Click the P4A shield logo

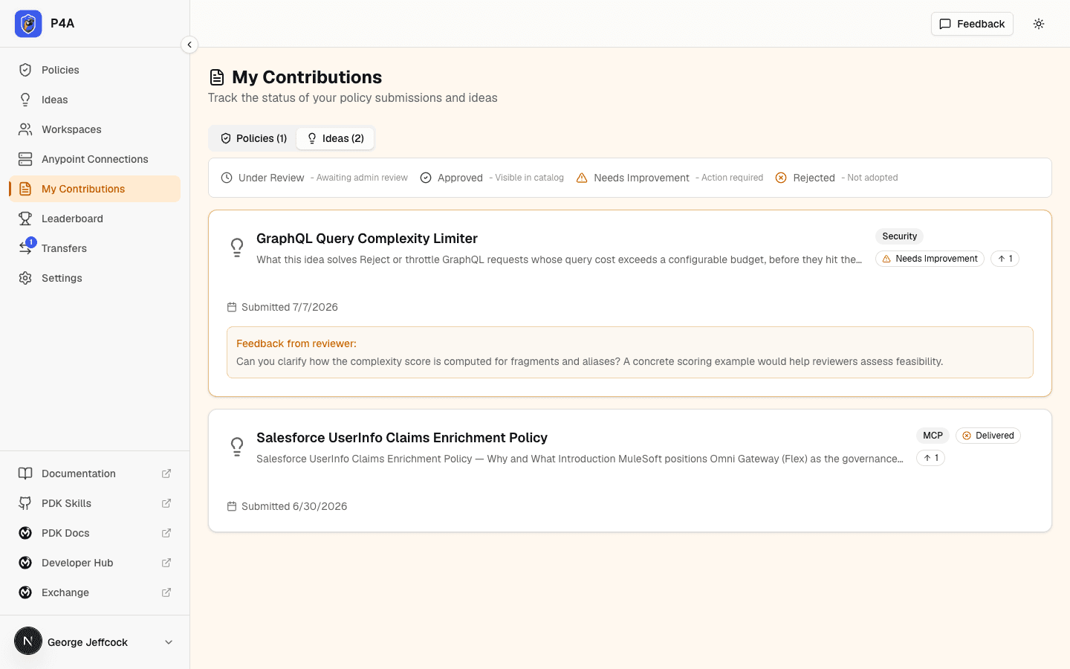tap(28, 24)
